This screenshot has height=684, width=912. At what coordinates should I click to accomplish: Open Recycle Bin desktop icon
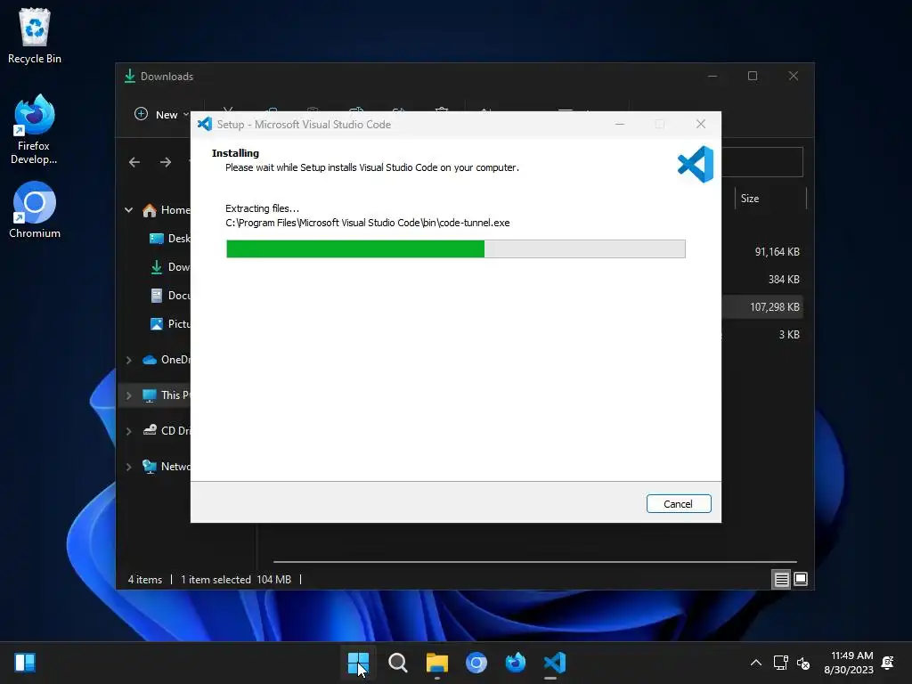tap(35, 36)
